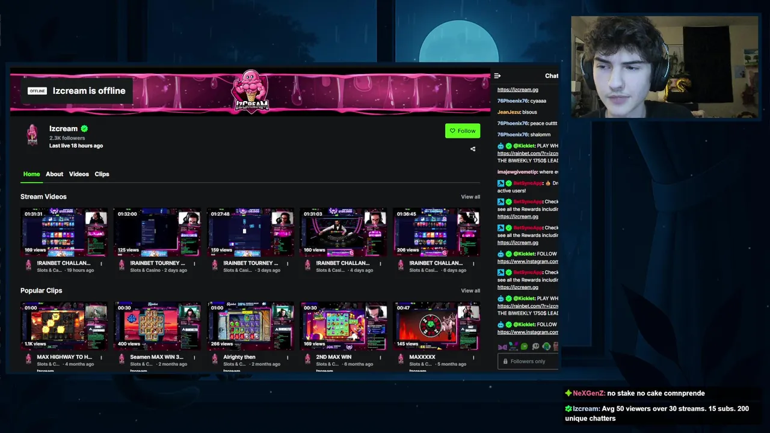Click the channel avatar beside the 6 days ago video
The image size is (770, 433).
pyautogui.click(x=401, y=265)
